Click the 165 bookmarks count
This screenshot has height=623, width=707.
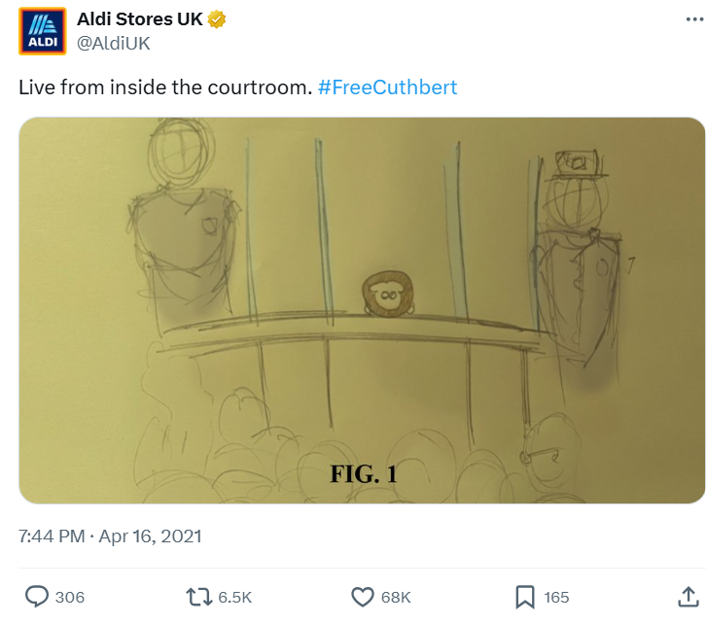point(556,598)
